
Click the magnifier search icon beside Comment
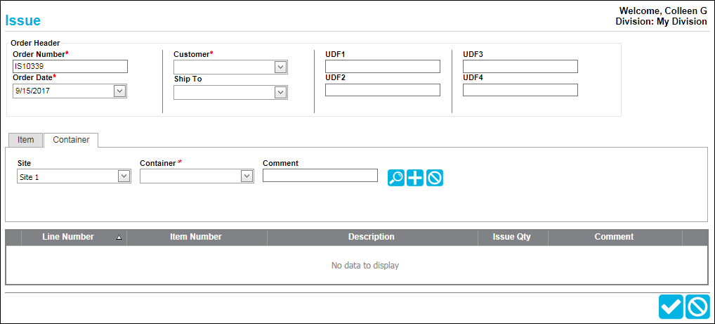coord(396,178)
